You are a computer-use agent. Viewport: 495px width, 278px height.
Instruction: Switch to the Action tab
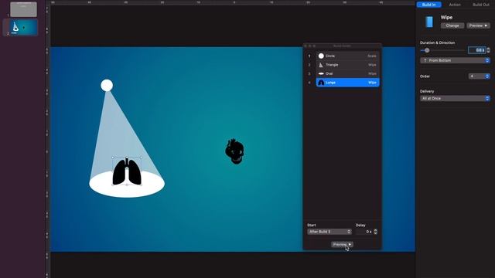pos(455,5)
